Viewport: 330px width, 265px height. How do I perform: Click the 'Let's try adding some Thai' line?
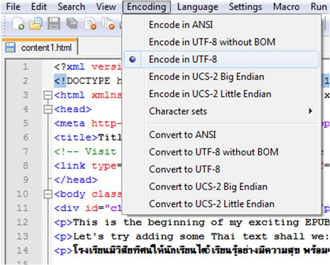(192, 236)
